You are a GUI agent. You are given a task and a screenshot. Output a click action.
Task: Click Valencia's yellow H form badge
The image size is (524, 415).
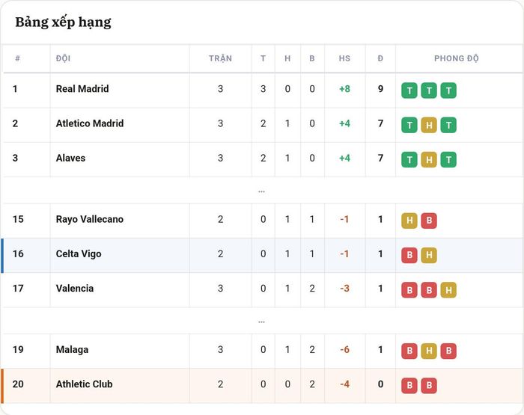point(448,290)
